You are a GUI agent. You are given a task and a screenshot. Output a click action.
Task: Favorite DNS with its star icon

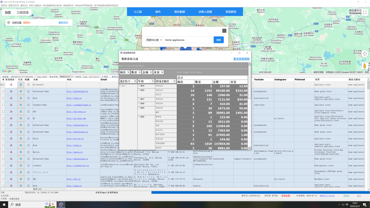(28, 112)
